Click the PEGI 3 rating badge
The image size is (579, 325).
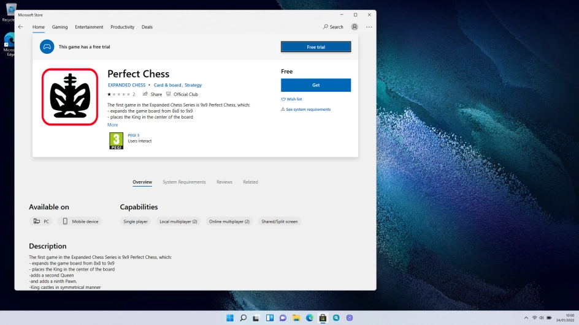click(116, 141)
